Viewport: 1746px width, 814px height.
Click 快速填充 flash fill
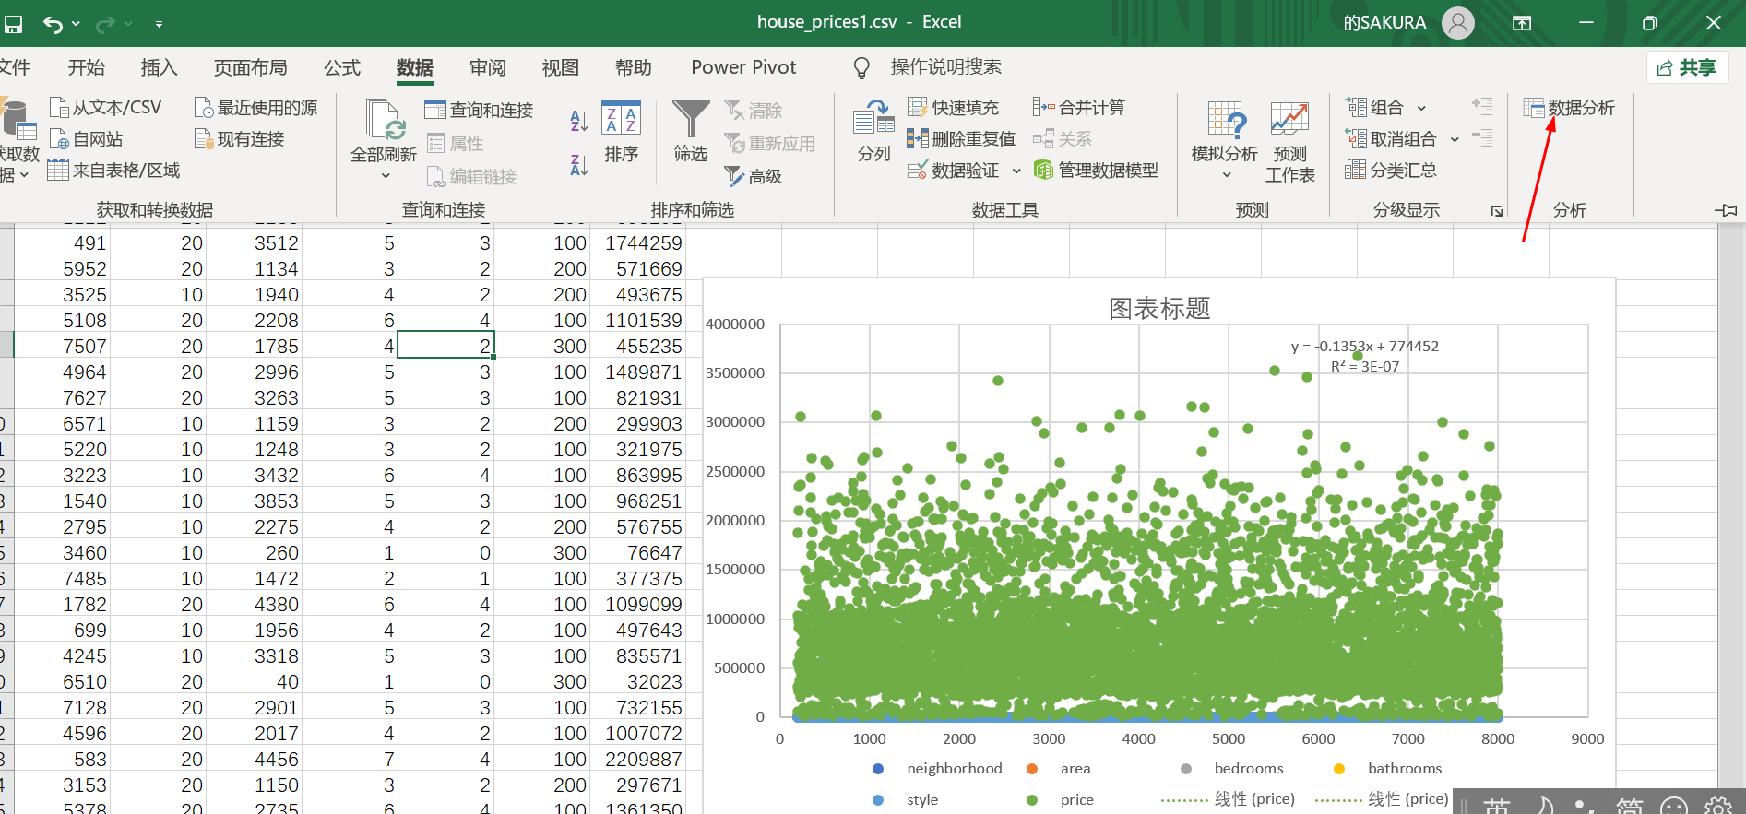coord(954,108)
